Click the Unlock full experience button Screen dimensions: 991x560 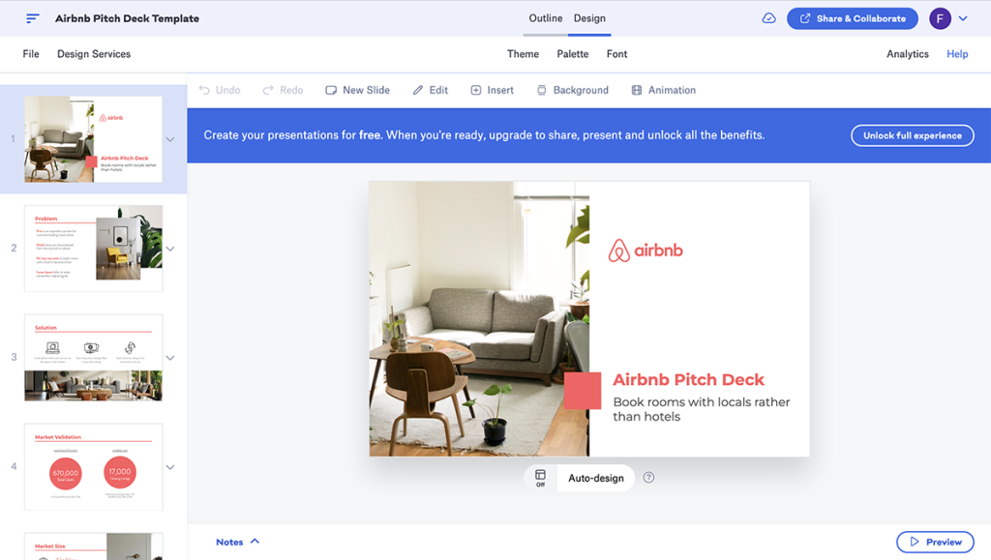[x=912, y=135]
